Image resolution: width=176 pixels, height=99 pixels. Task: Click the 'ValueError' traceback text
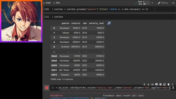click(x=57, y=95)
